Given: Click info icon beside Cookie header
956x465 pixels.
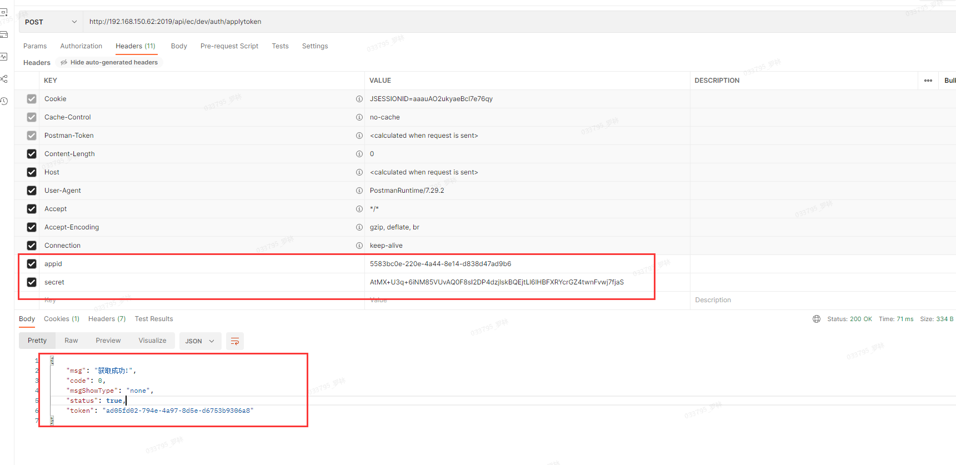Looking at the screenshot, I should pos(359,99).
